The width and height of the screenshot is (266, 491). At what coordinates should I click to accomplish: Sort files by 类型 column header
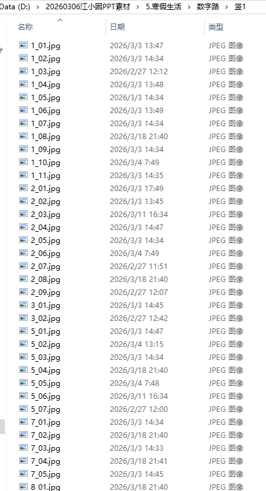click(x=215, y=27)
